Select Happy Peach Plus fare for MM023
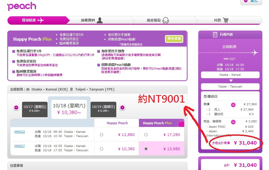Screen dimensions: 269x170 (x=146, y=135)
